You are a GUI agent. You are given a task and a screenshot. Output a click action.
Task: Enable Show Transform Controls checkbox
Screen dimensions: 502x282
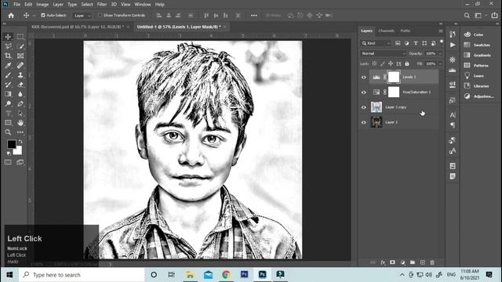(x=100, y=15)
